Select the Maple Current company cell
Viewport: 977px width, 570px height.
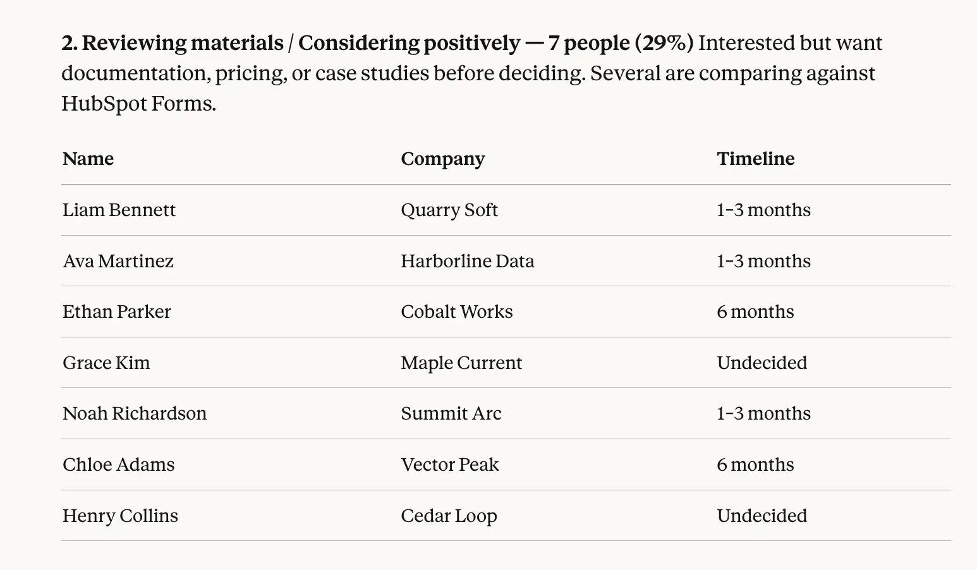[461, 363]
